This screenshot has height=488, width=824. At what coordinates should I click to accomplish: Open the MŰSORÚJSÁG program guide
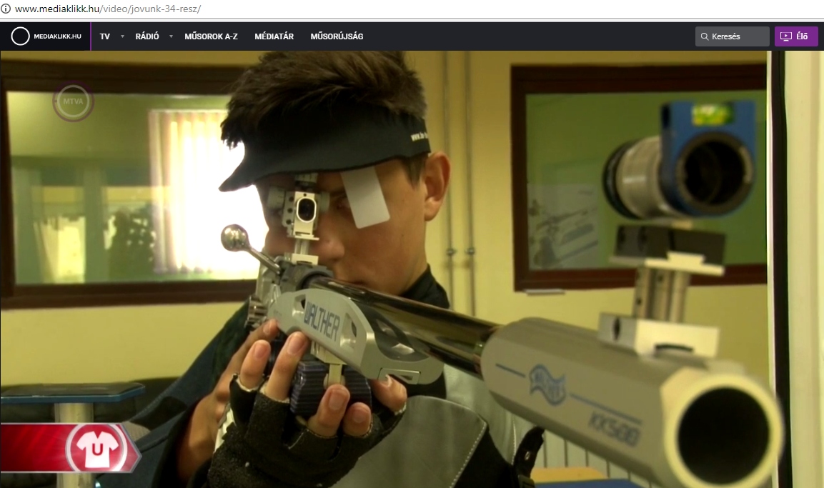(337, 36)
